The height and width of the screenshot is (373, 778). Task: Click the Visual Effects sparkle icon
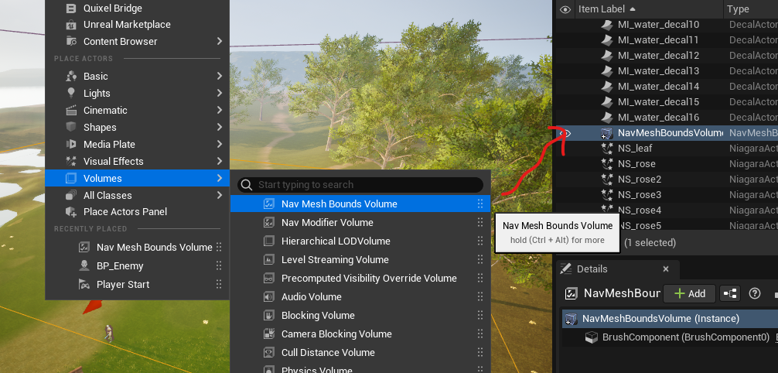(x=71, y=161)
